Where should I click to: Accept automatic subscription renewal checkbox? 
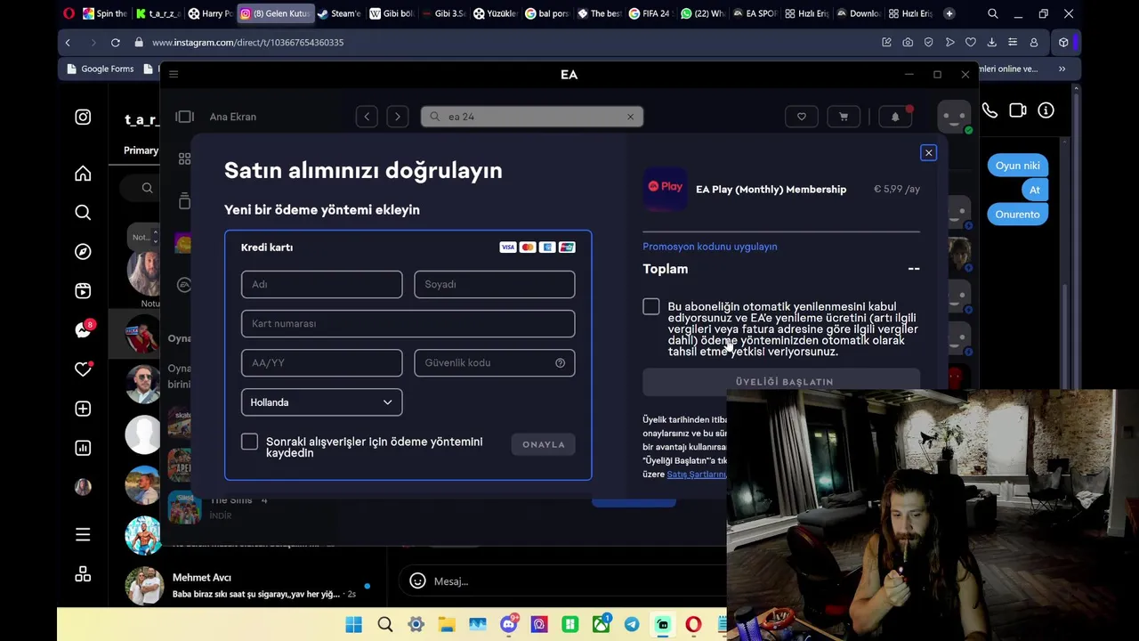click(x=651, y=307)
